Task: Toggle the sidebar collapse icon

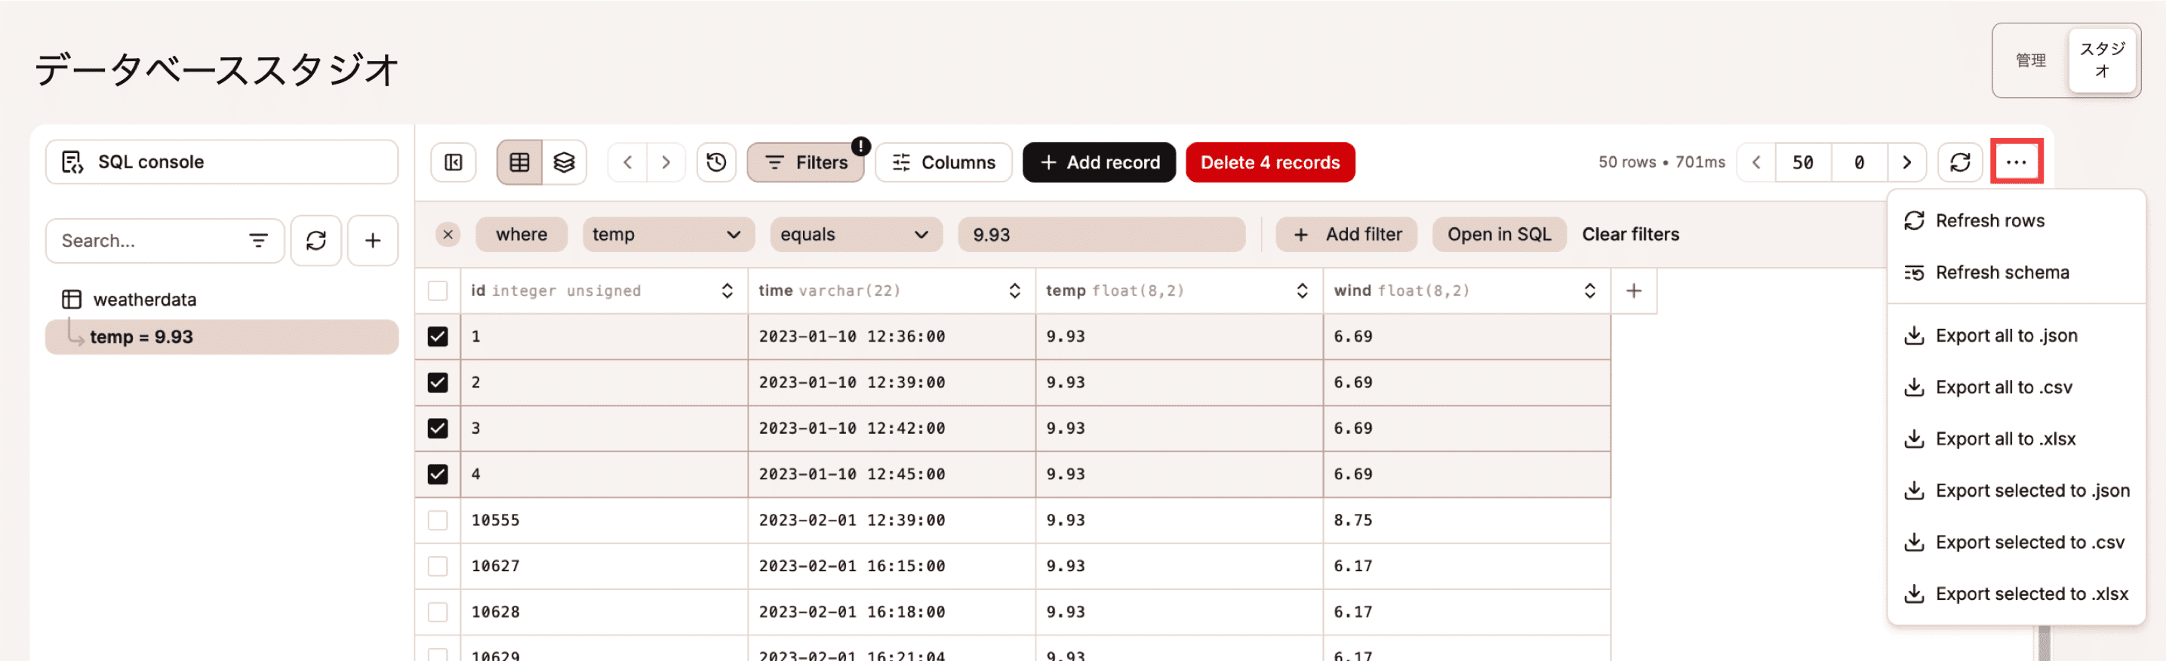Action: coord(454,162)
